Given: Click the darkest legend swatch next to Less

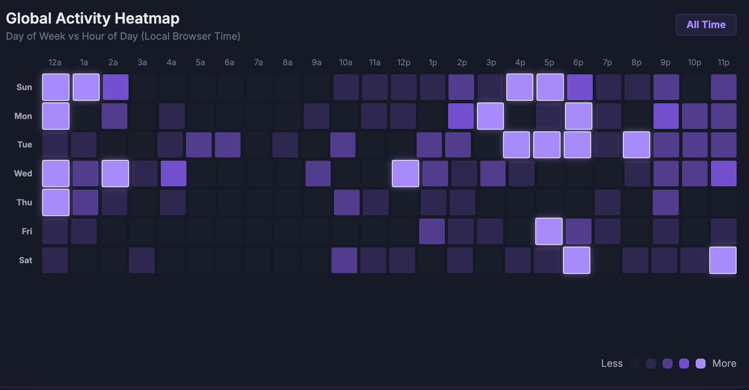Looking at the screenshot, I should tap(635, 364).
